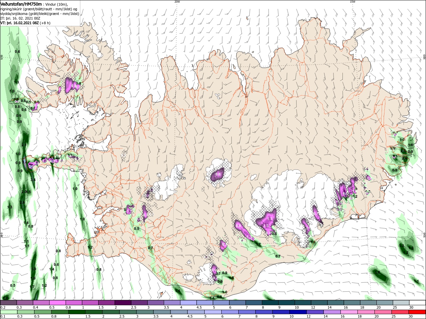Click the 0.6 snow value on the central glacier
426x319 pixels.
(218, 174)
